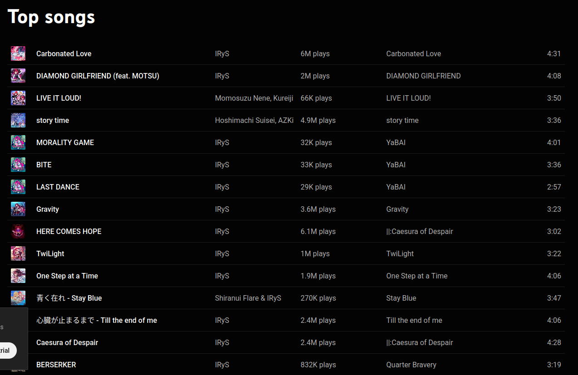Click the story time cover thumbnail
Image resolution: width=578 pixels, height=375 pixels.
18,120
